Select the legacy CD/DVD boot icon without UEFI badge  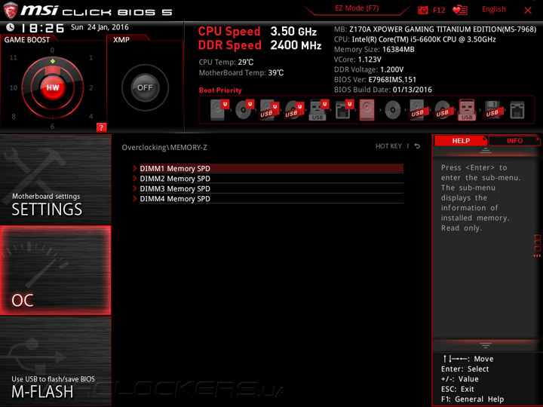pos(392,110)
